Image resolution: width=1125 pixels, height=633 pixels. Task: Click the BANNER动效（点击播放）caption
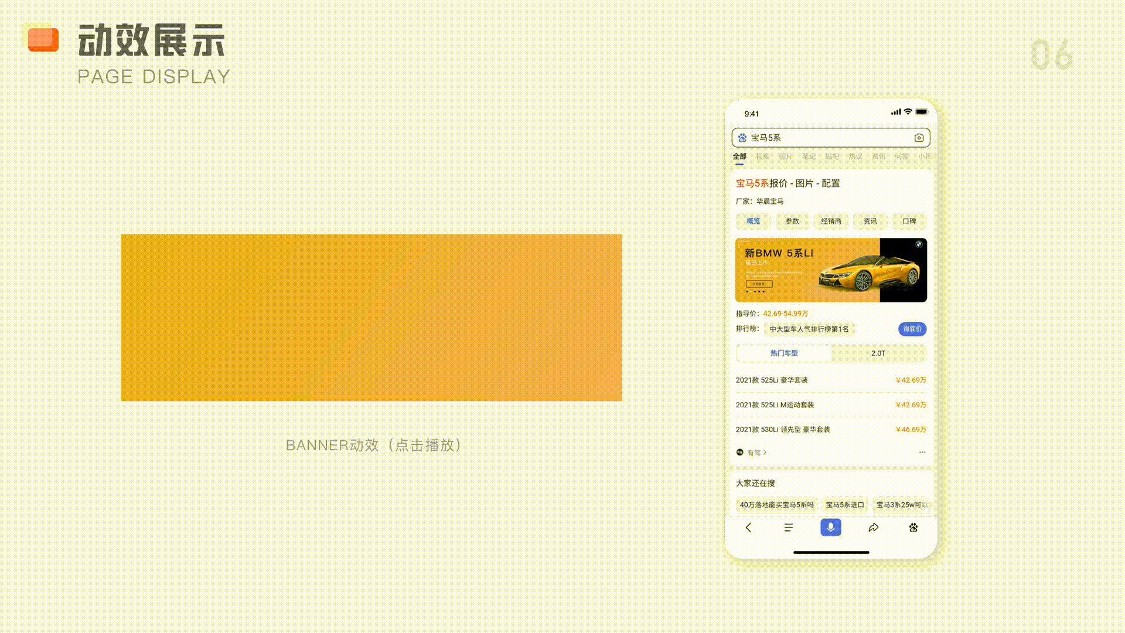tap(373, 445)
